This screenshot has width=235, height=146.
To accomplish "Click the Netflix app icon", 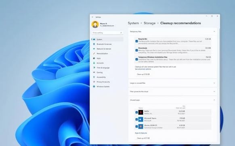I will click(x=141, y=112).
